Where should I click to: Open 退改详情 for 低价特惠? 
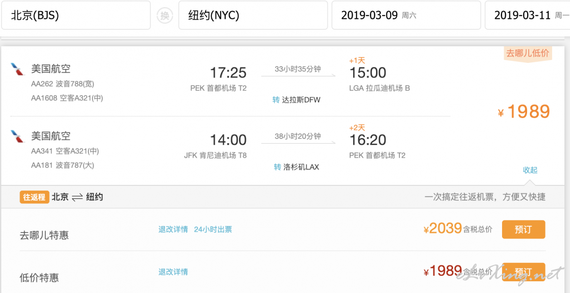(x=173, y=272)
